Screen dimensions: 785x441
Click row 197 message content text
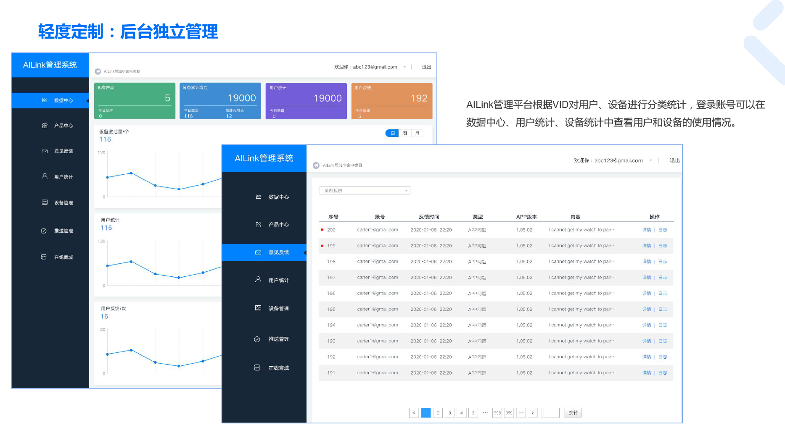pyautogui.click(x=582, y=278)
